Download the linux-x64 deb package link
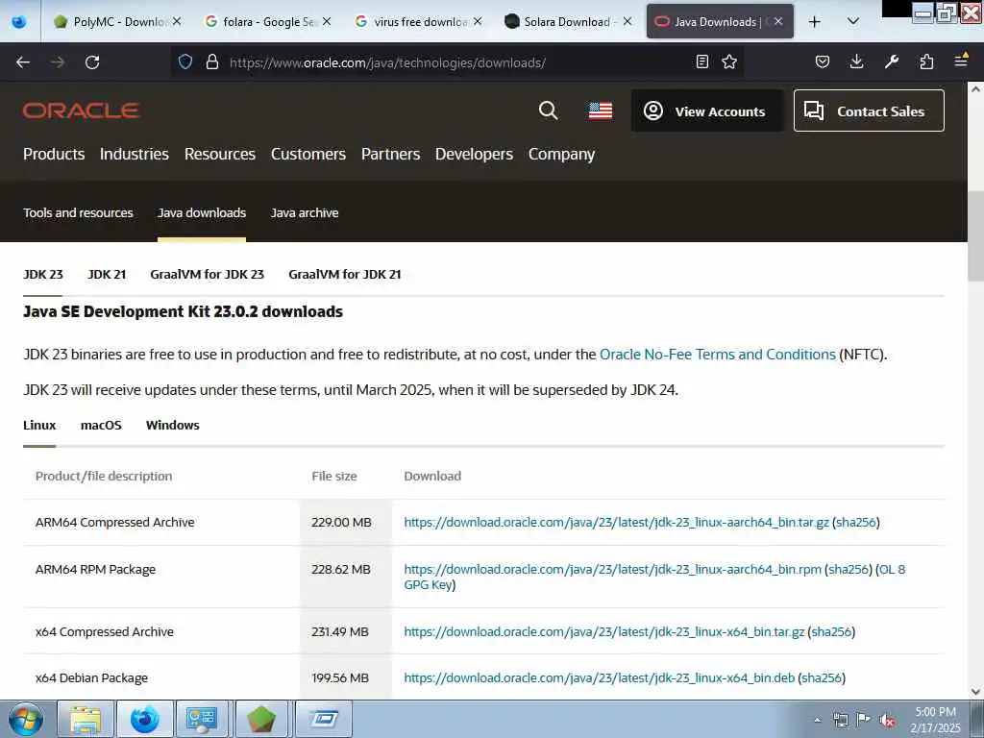The height and width of the screenshot is (738, 984). click(600, 677)
